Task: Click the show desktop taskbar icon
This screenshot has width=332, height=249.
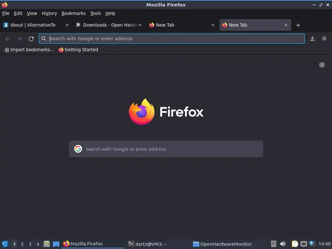Action: [56, 244]
